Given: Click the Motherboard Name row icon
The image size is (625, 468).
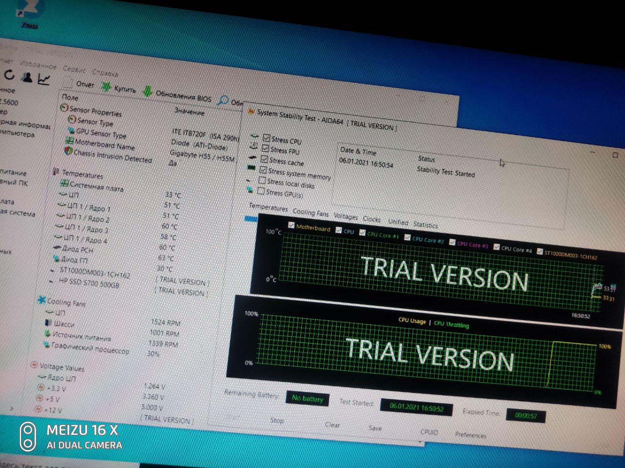Looking at the screenshot, I should click(69, 141).
